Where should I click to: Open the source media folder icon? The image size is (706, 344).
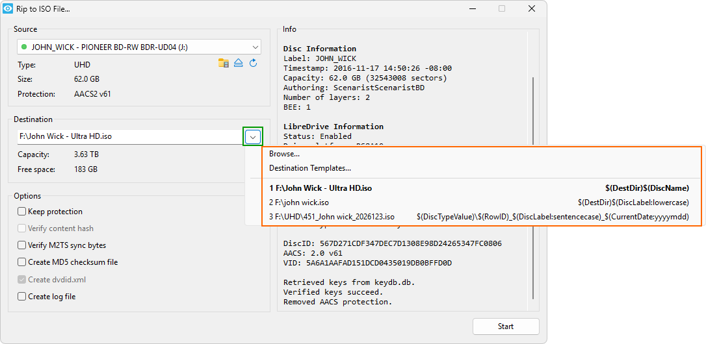tap(224, 63)
